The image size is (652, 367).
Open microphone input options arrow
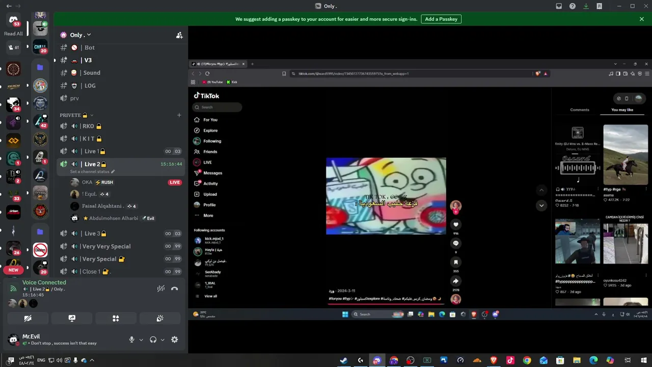[x=141, y=339]
